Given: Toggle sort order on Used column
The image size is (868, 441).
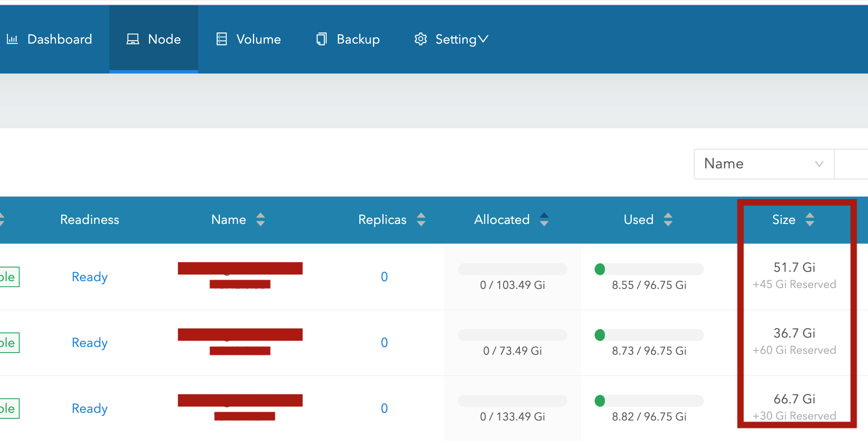Looking at the screenshot, I should [669, 219].
